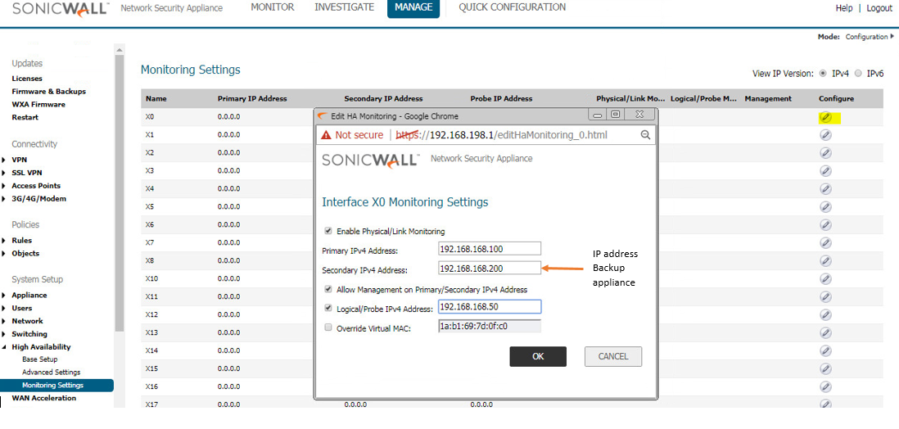
Task: Open QUICK CONFIGURATION tab
Action: point(512,7)
